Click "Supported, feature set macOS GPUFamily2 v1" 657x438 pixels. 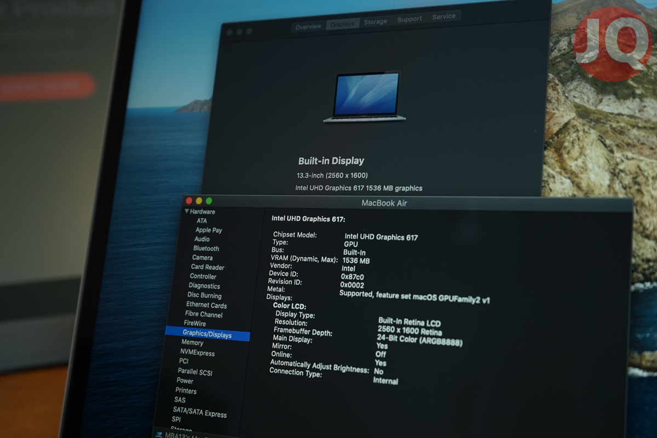(x=414, y=297)
